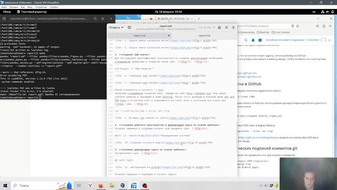Open a new browser tab with plus
Viewport: 337px width, 190px height.
[199, 19]
